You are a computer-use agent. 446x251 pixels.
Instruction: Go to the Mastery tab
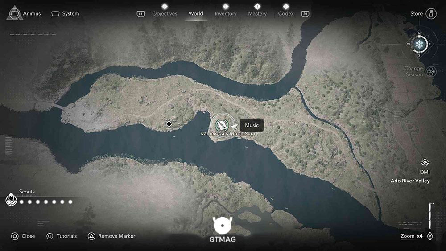pos(257,14)
